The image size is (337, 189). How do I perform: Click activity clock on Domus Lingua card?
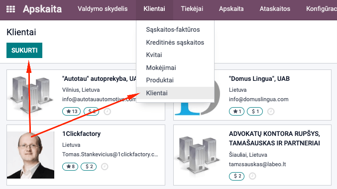click(271, 112)
